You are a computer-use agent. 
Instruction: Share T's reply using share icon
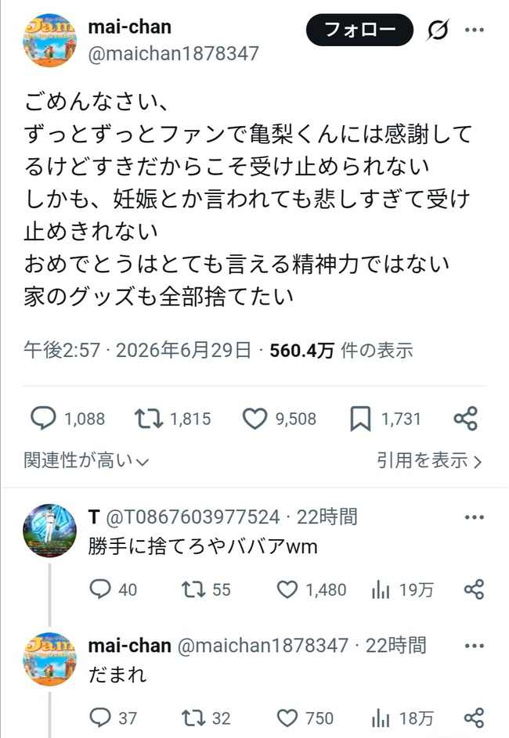click(x=474, y=589)
